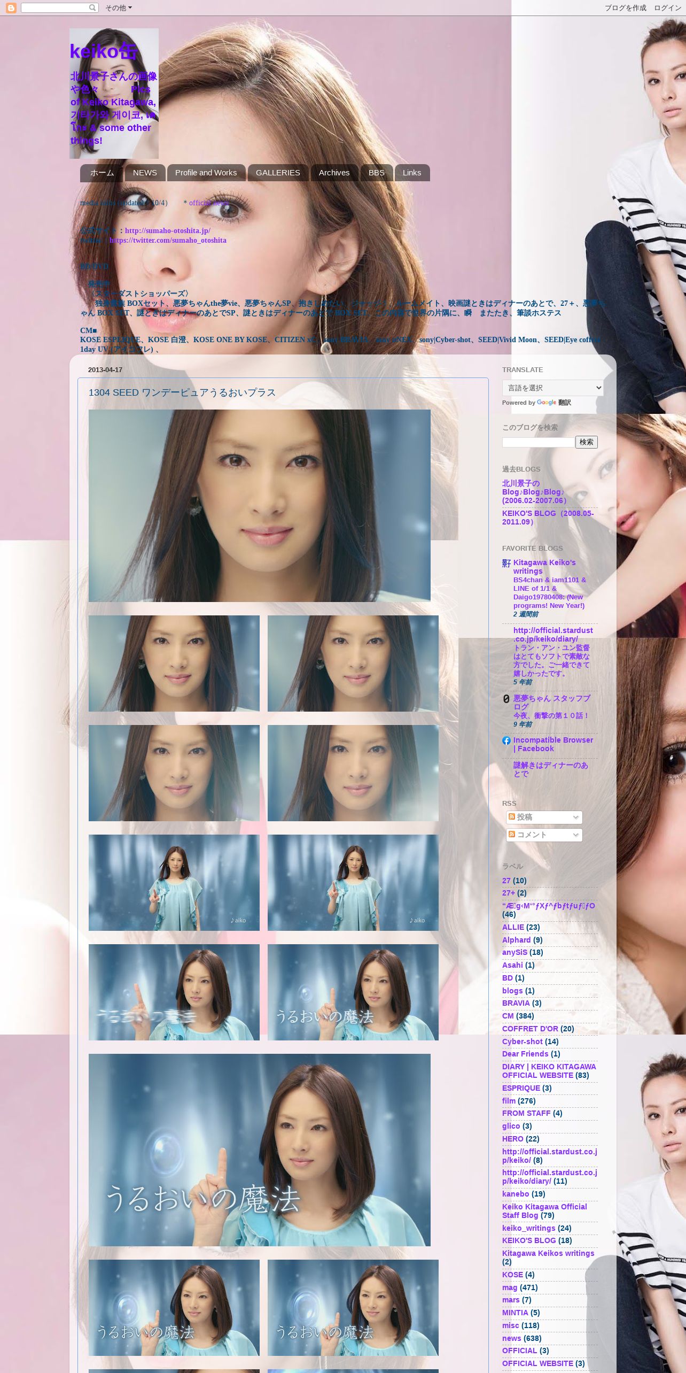Open the Alphard label

coord(517,940)
